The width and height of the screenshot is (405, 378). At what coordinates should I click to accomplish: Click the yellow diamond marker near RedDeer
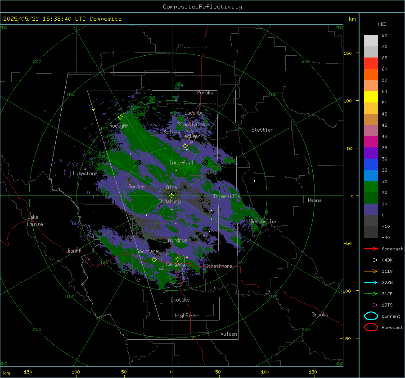(x=185, y=146)
